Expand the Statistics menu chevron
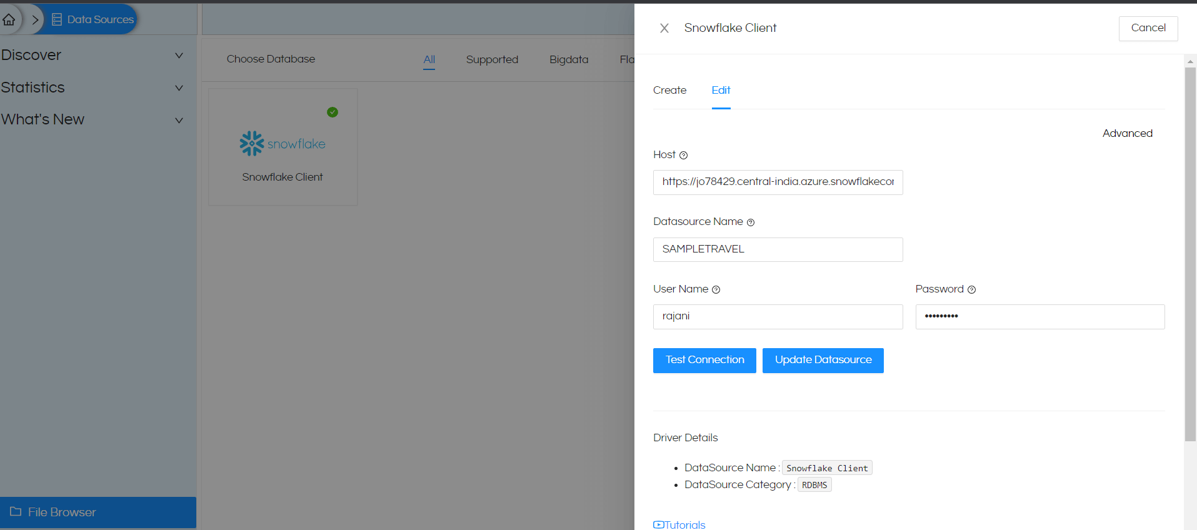The height and width of the screenshot is (530, 1197). pos(179,88)
